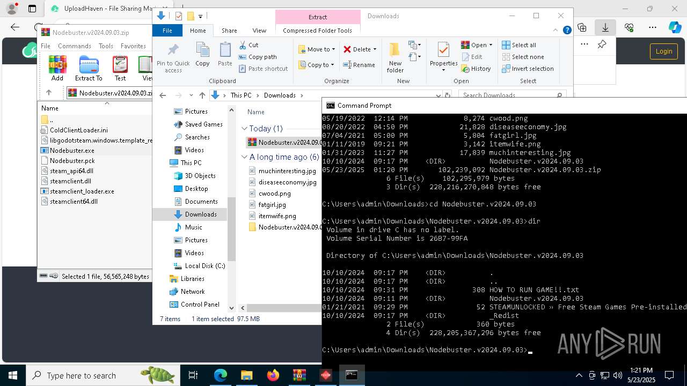
Task: Open the File tab in Explorer
Action: tap(167, 31)
